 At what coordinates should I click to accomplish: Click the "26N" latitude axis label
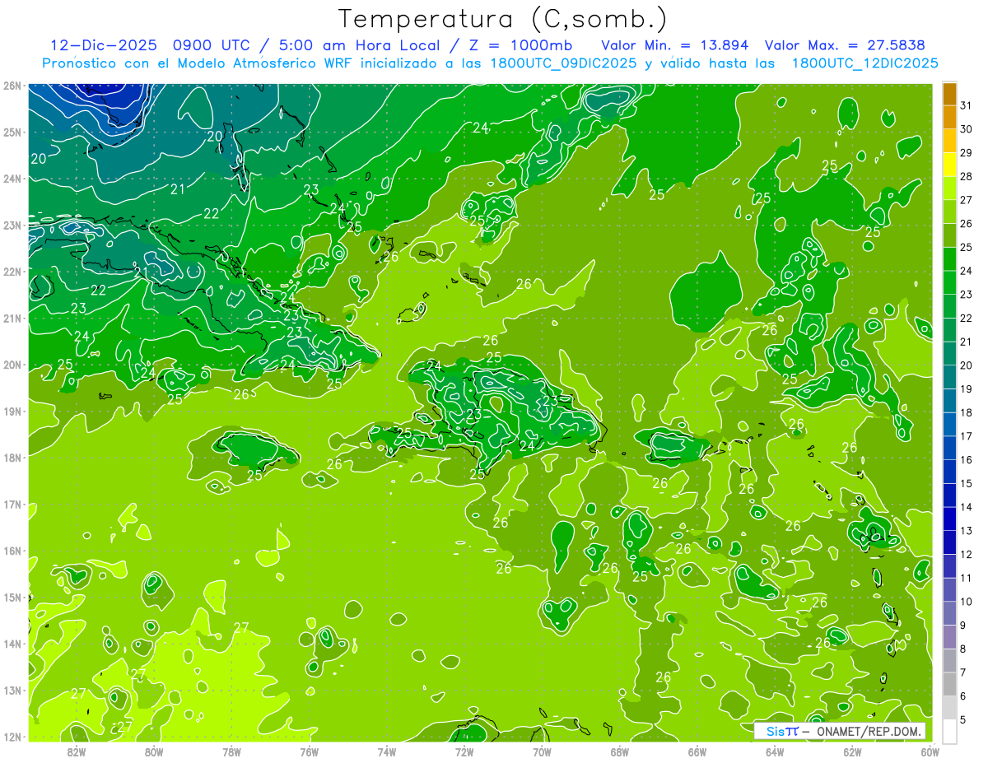(x=12, y=86)
